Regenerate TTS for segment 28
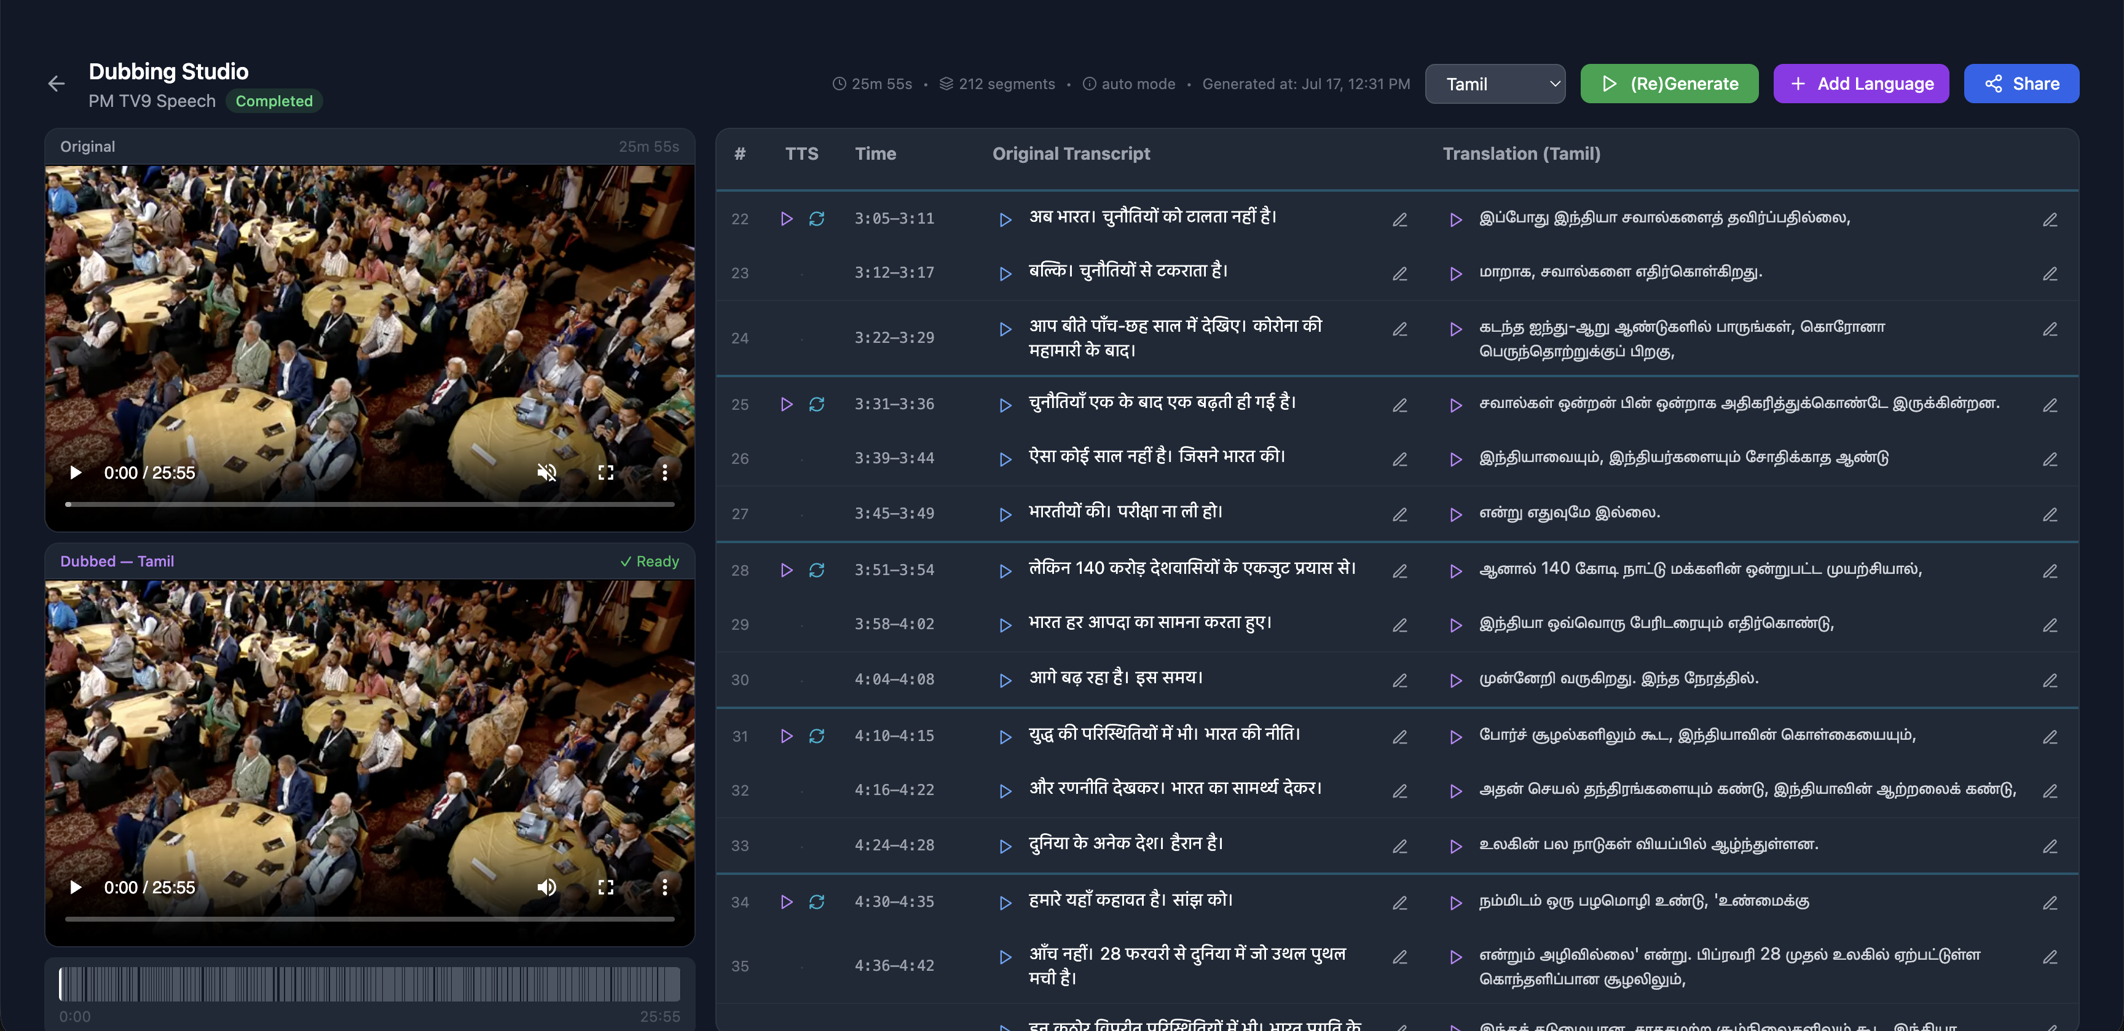 click(x=816, y=570)
